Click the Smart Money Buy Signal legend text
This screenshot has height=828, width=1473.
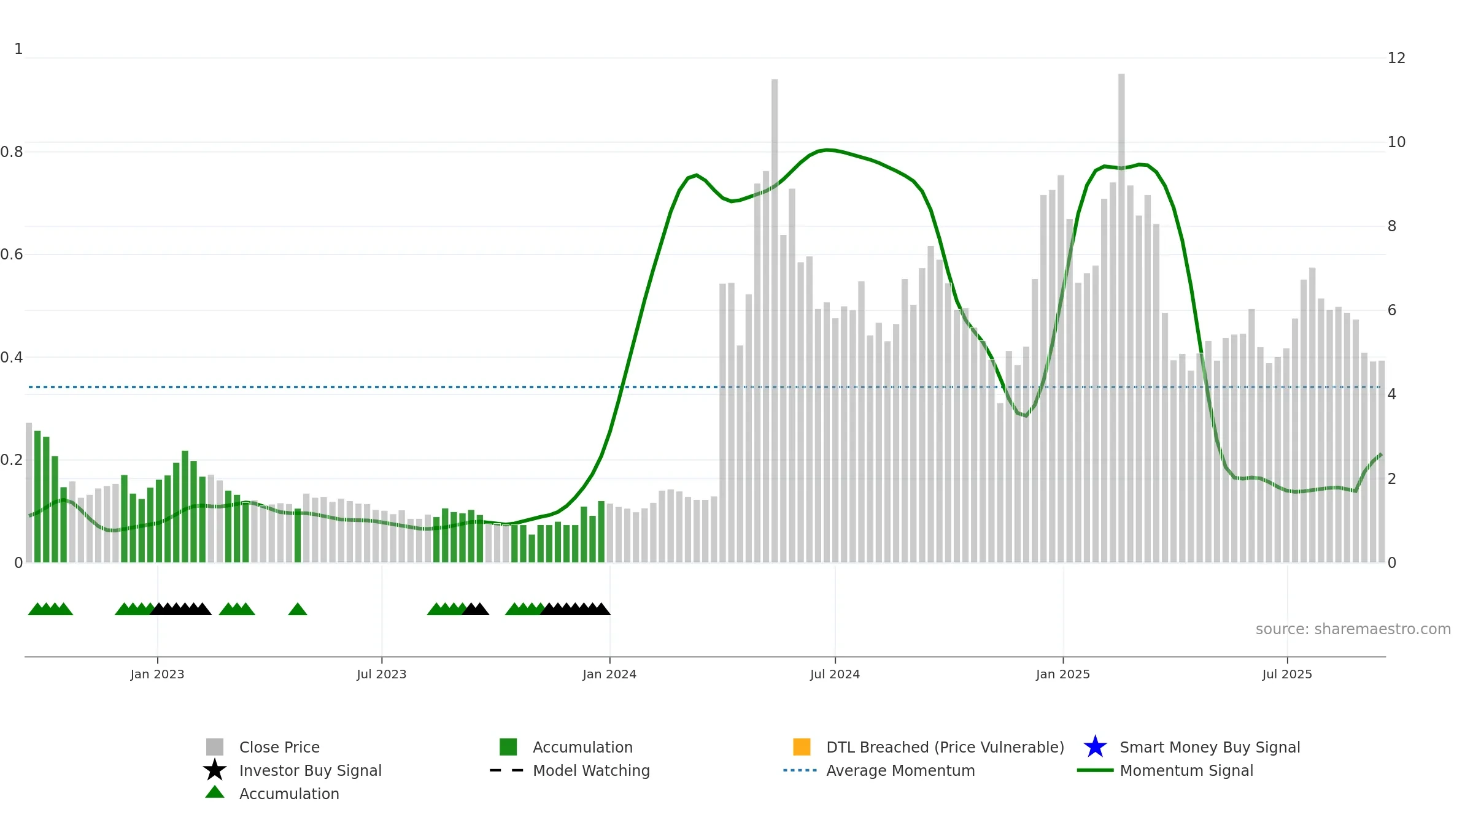pos(1210,747)
